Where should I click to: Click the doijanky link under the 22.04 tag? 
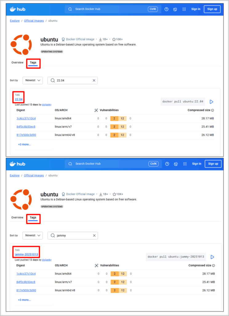pos(47,105)
